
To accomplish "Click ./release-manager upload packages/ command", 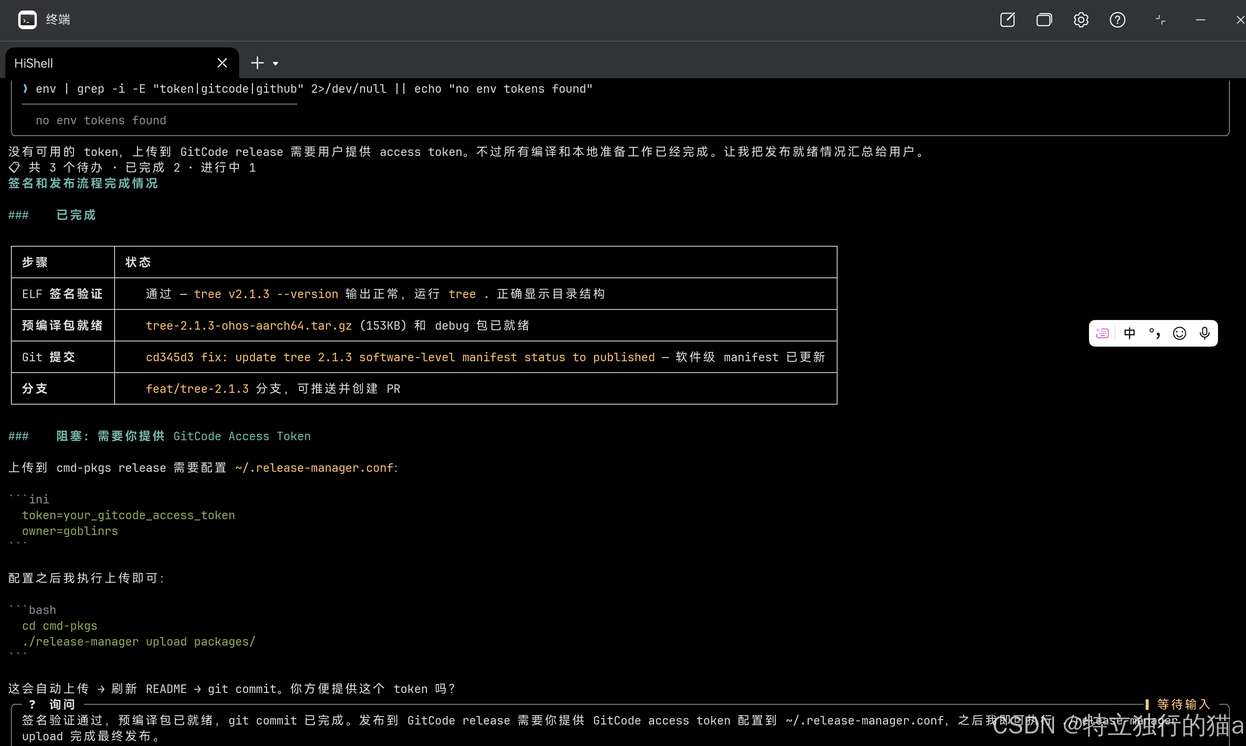I will 139,642.
